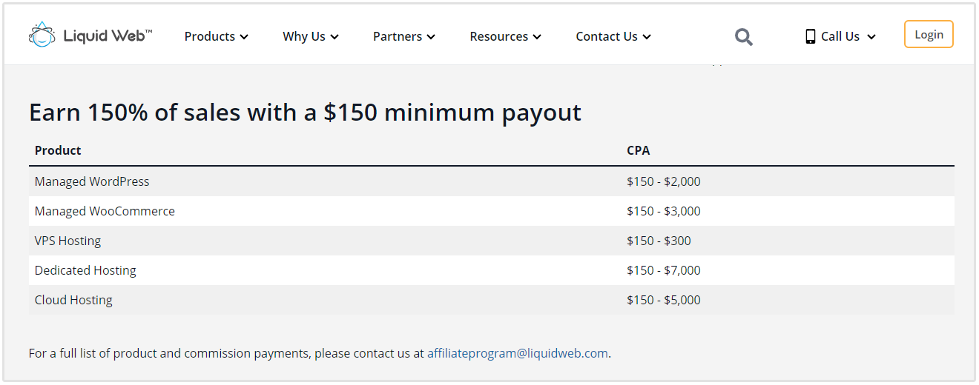This screenshot has height=385, width=979.
Task: Expand the Contact Us chevron arrow
Action: tap(647, 37)
